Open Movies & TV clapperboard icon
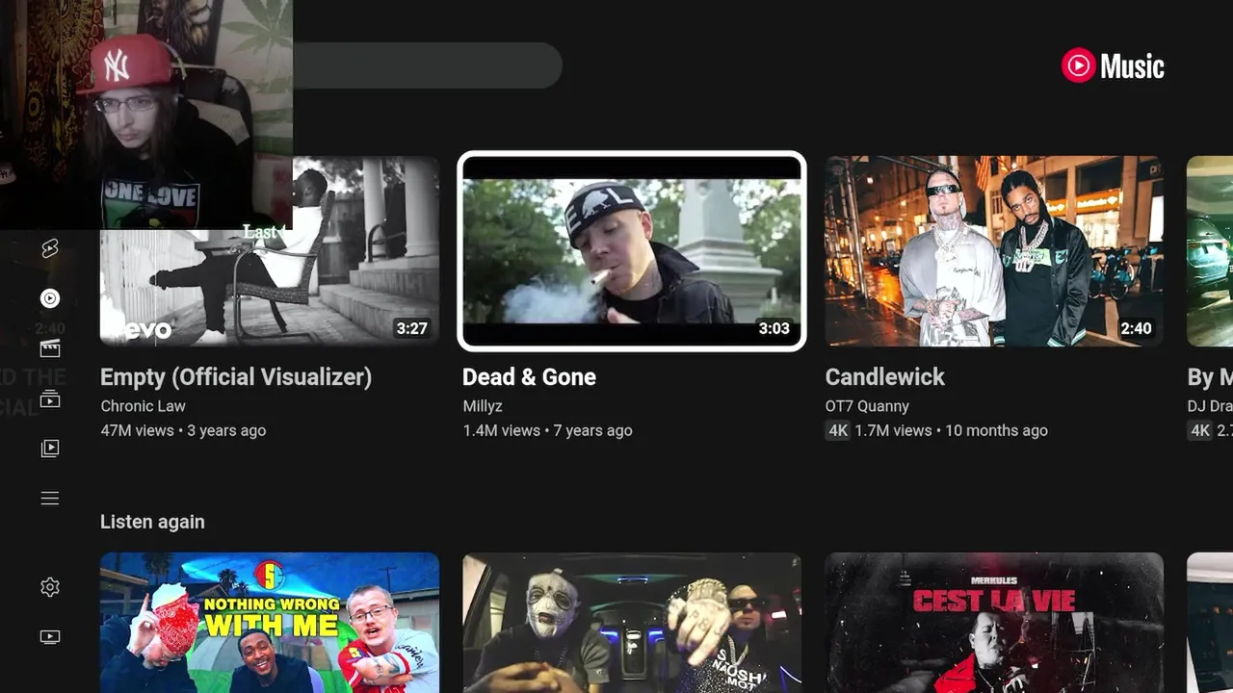This screenshot has height=693, width=1233. (x=50, y=348)
